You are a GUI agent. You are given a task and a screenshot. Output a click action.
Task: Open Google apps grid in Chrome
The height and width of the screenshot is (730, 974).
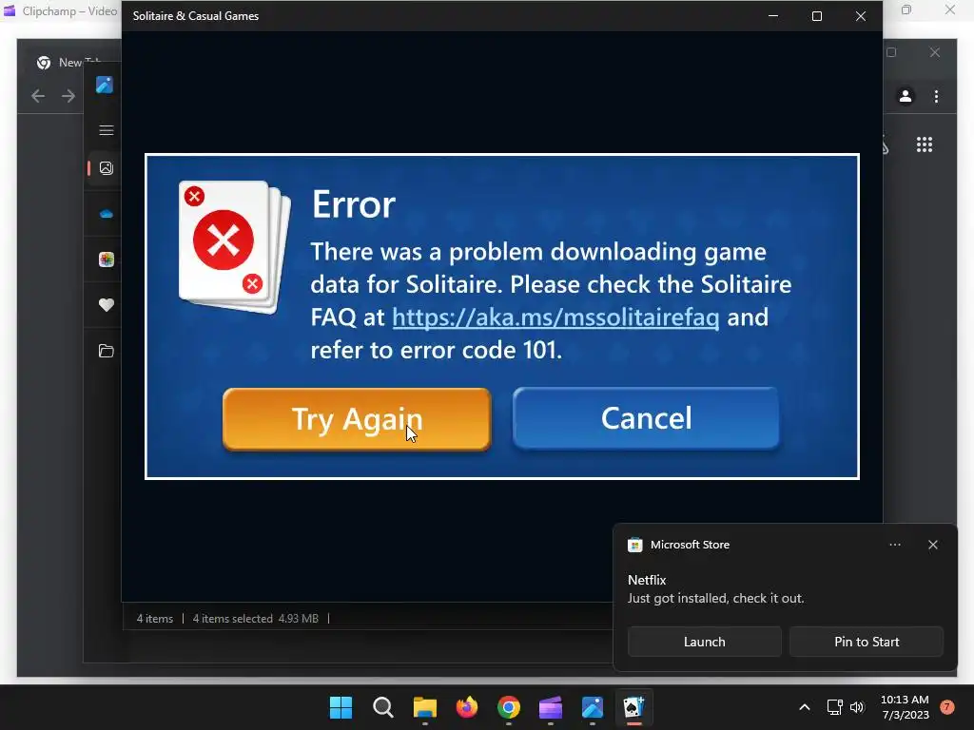(925, 144)
